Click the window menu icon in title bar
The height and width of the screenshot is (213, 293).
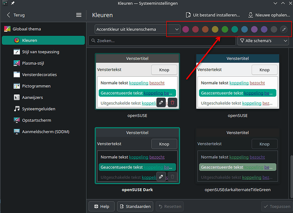[5, 3]
